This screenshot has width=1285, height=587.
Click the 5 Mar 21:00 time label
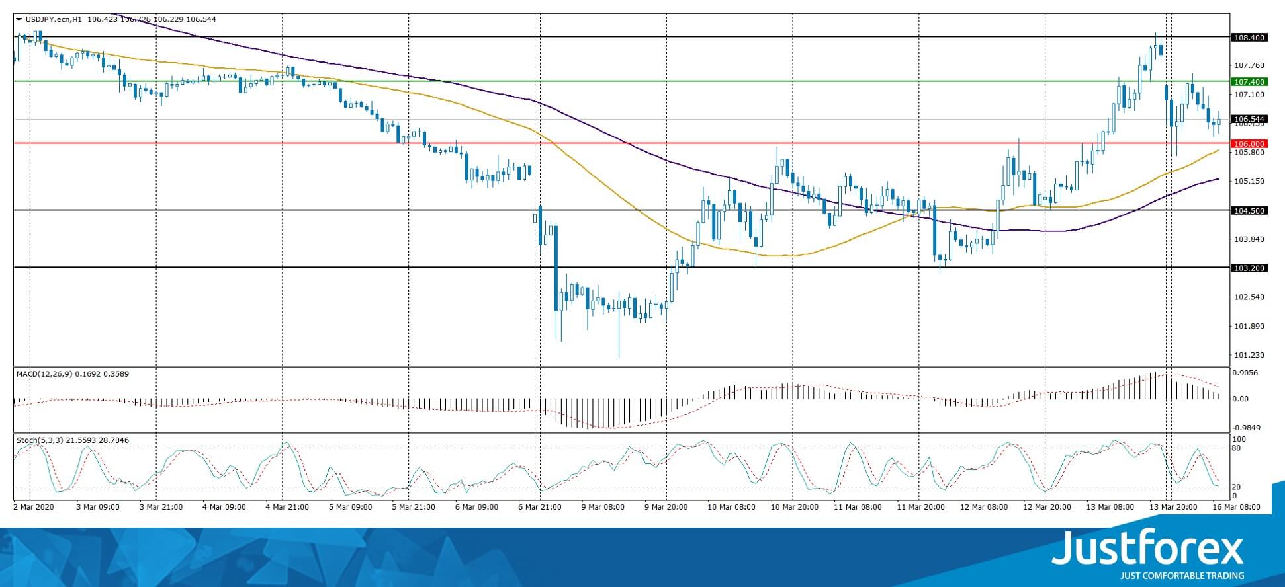[x=414, y=507]
